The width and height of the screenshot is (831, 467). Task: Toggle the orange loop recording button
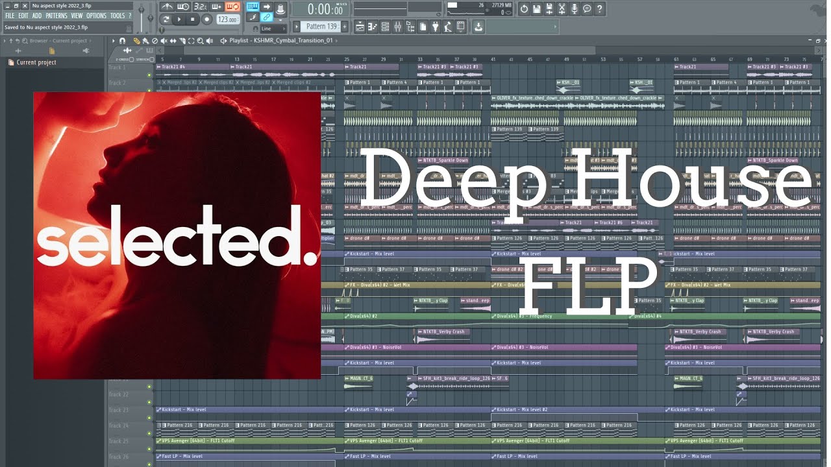point(232,6)
